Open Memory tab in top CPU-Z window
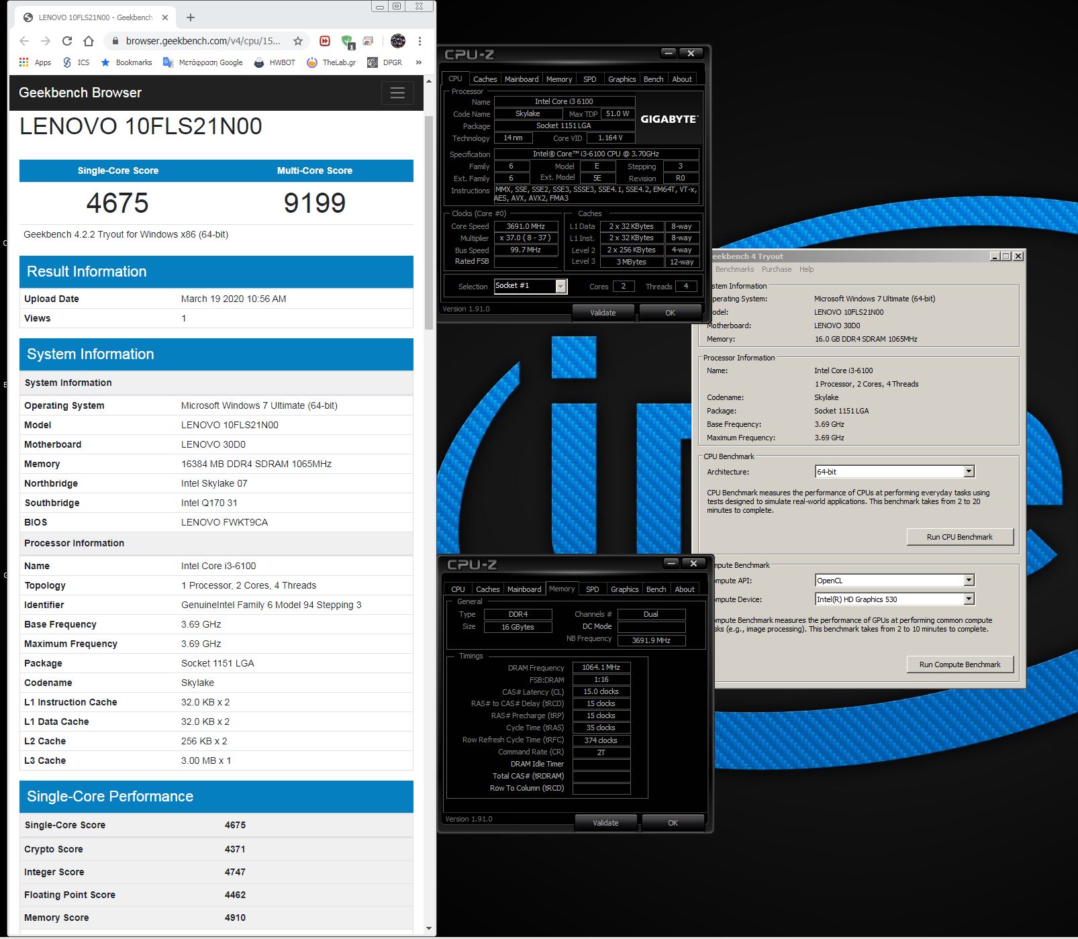This screenshot has height=939, width=1078. point(559,79)
